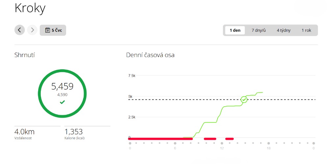329x164 pixels.
Task: Click red inactivity bar before hour 12
Action: (x=210, y=139)
